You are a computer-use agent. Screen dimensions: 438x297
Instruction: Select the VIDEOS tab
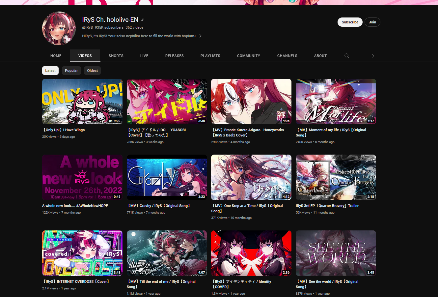pyautogui.click(x=85, y=56)
